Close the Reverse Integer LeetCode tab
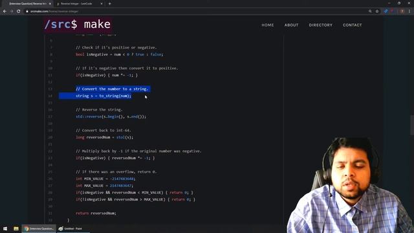The width and height of the screenshot is (414, 233). 102,4
